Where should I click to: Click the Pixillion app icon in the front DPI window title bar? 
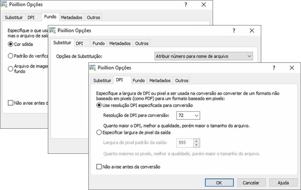point(93,68)
